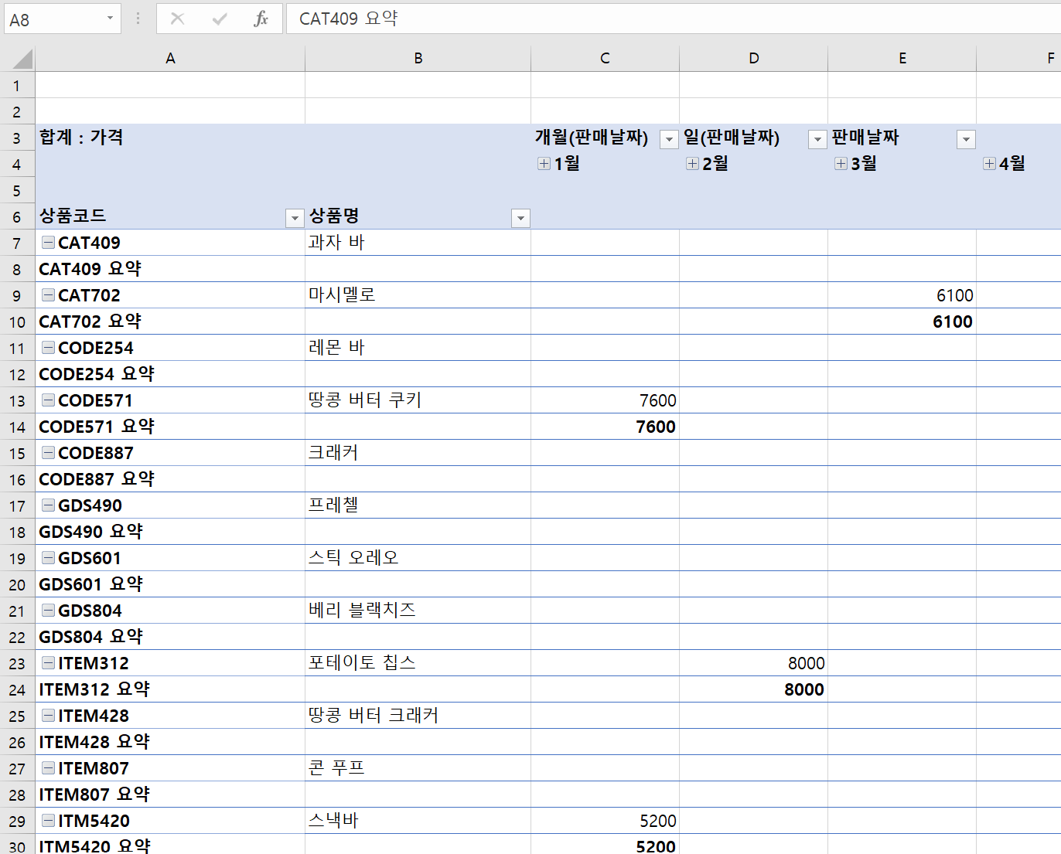Select the 땅콩 버터 크래커 cell

coord(418,716)
